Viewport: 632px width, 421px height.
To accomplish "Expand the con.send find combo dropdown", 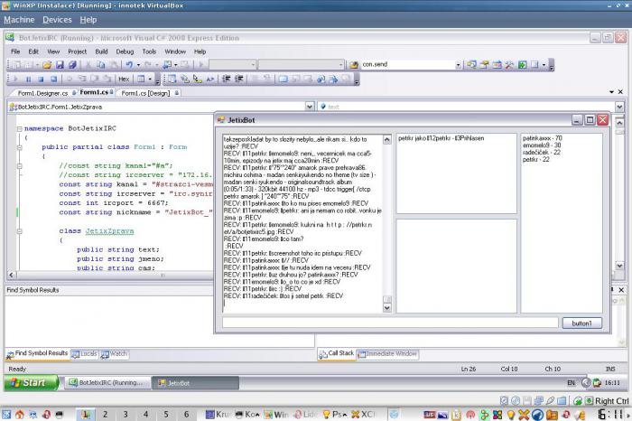I will [458, 65].
